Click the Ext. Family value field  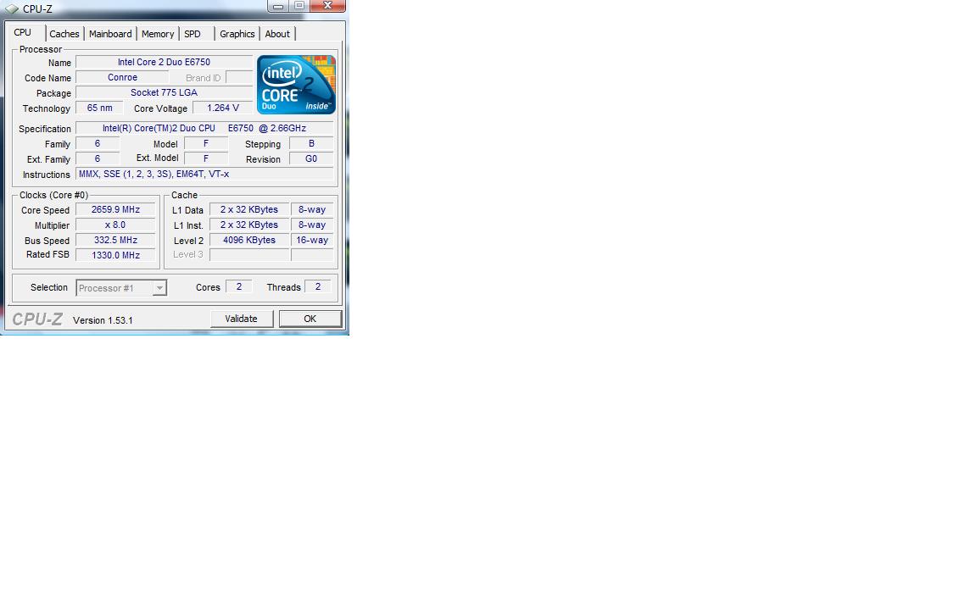[98, 158]
